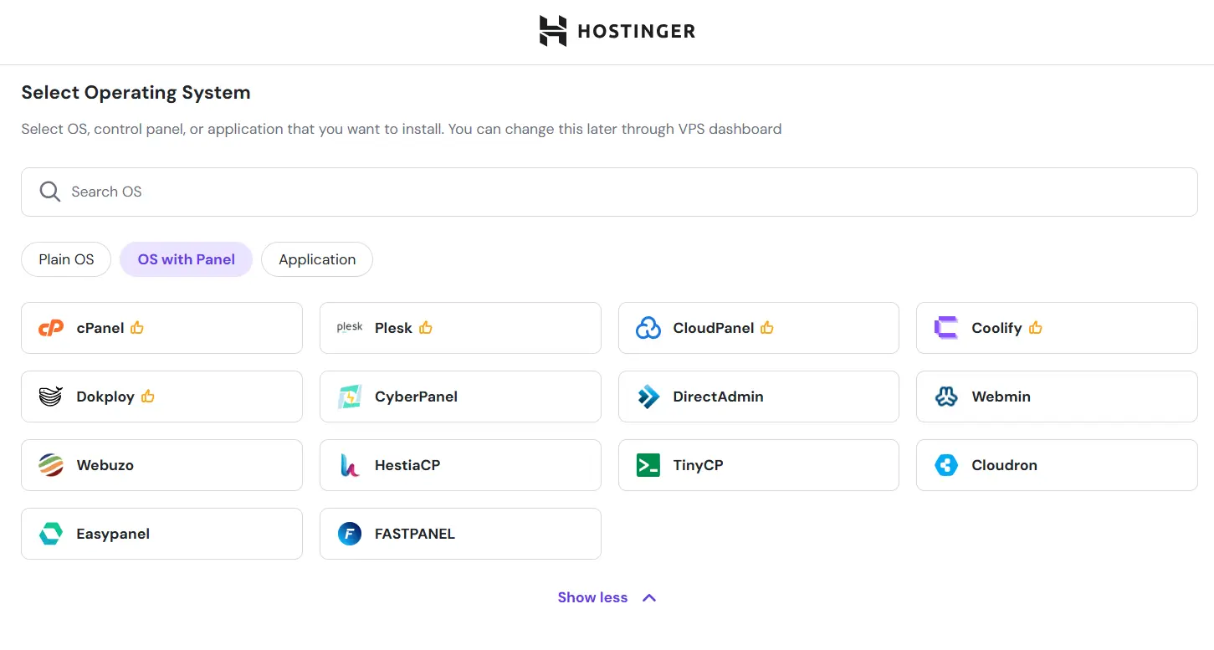Click the Cloudron blue logo icon
The image size is (1214, 650).
(946, 465)
